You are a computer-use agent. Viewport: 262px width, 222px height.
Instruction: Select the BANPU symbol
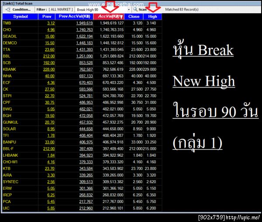9,142
